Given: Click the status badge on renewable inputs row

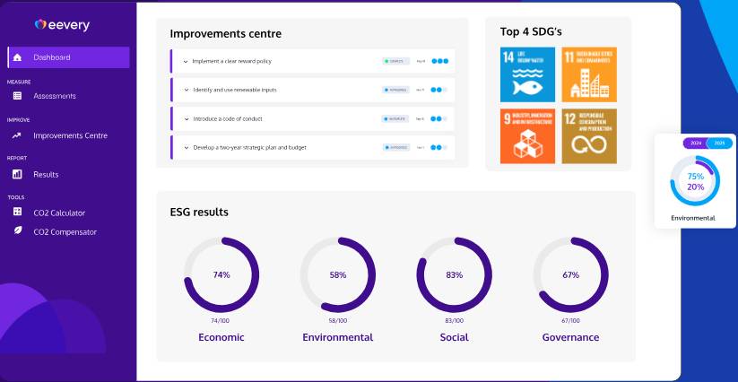Looking at the screenshot, I should point(395,90).
